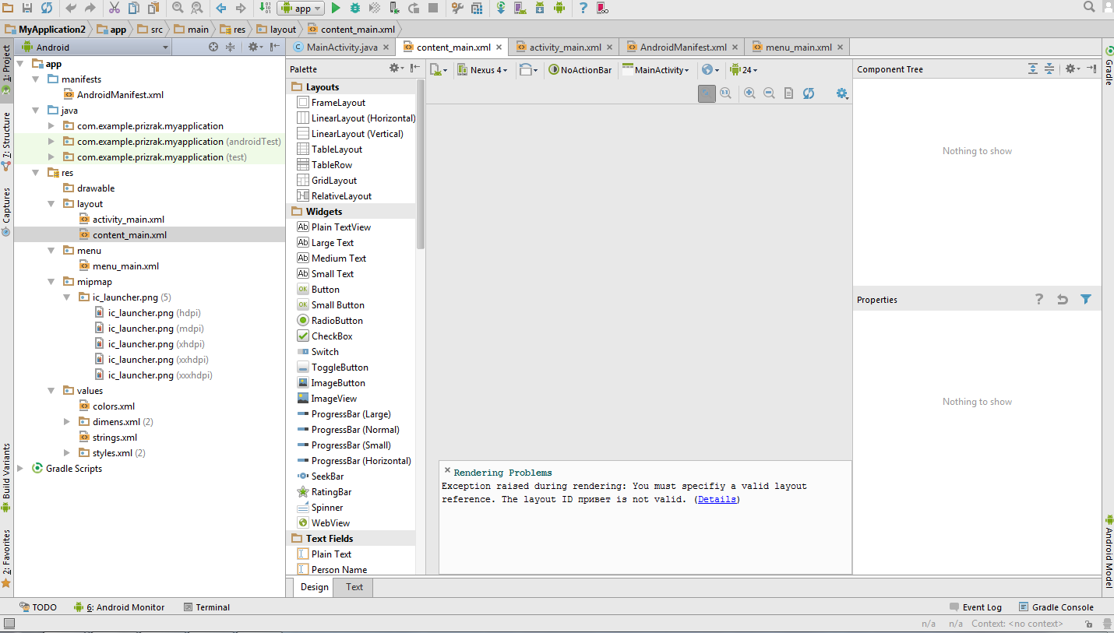1114x633 pixels.
Task: Click the Cut scissors icon
Action: [x=114, y=8]
